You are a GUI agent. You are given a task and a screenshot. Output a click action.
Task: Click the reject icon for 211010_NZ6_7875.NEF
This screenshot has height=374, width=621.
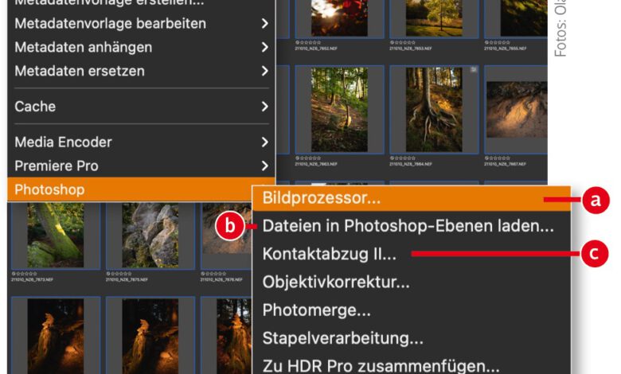[108, 274]
